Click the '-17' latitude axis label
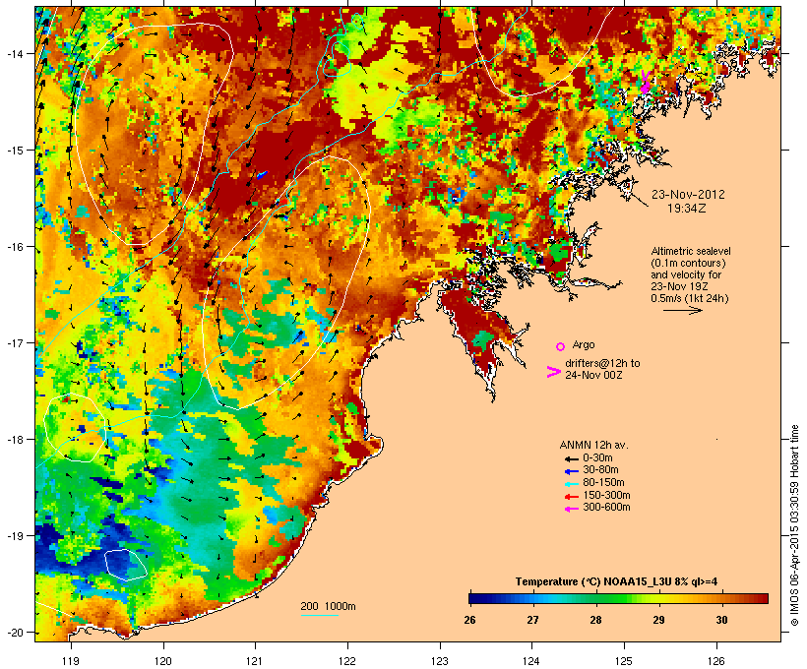 pos(14,343)
